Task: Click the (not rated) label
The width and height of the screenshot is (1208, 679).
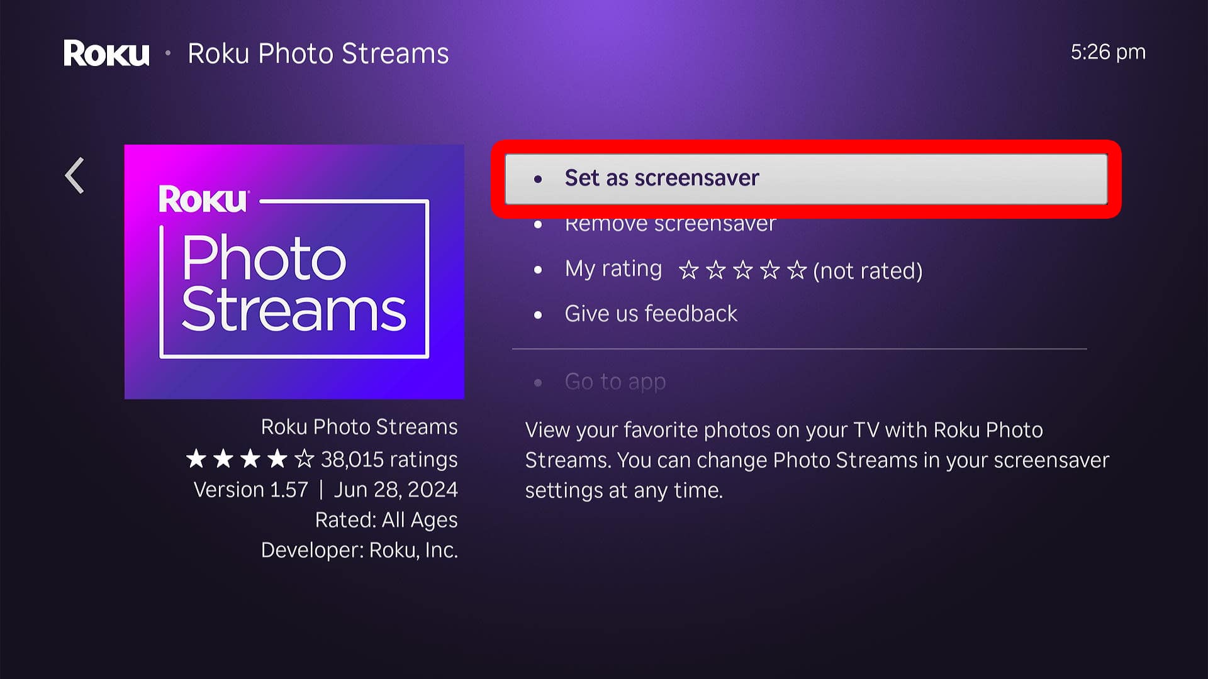Action: point(868,271)
